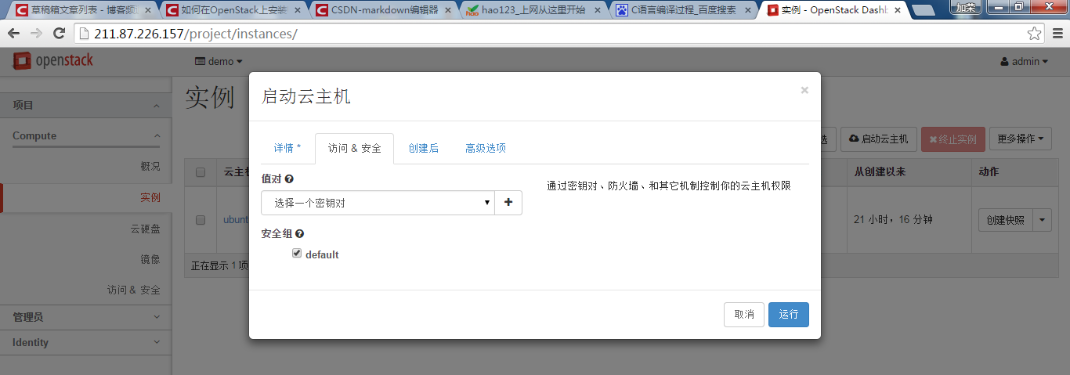Close the 启动云主机 dialog with the ×
Screen dimensions: 1070x375
804,90
